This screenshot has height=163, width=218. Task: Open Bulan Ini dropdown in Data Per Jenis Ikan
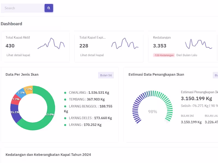(106, 75)
